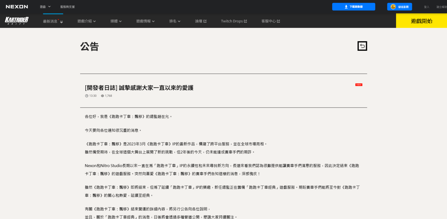Expand the 遊戲介紹 menu
This screenshot has width=447, height=219.
coord(87,21)
